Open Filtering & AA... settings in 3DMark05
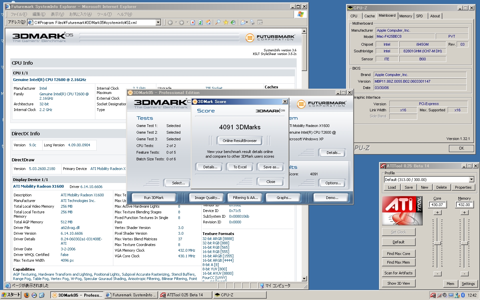 [245, 198]
